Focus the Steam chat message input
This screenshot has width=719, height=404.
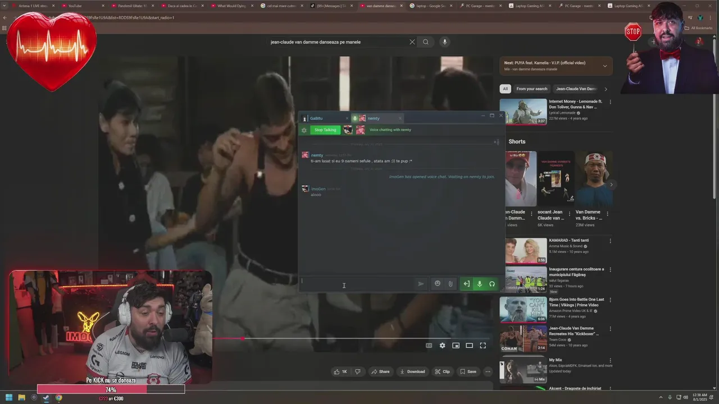click(356, 284)
